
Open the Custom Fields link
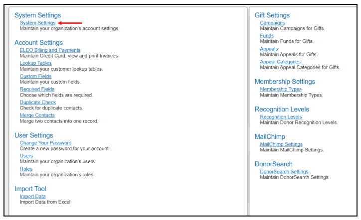[35, 76]
